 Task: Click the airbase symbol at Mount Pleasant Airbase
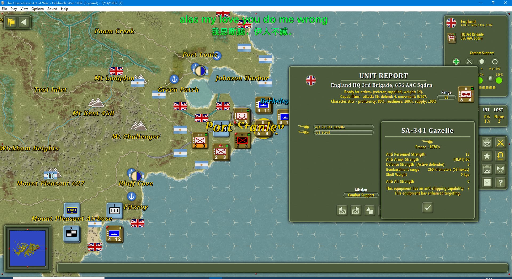click(x=72, y=211)
